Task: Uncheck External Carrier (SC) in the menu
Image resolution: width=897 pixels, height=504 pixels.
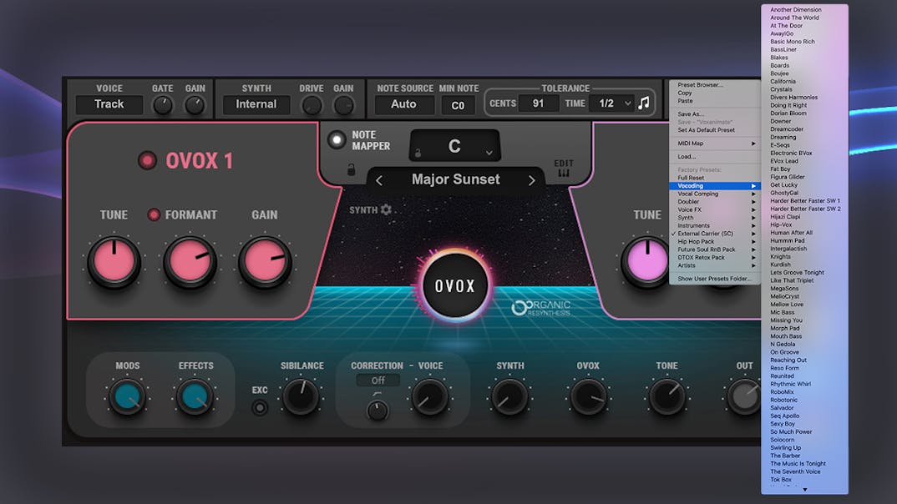Action: point(707,233)
